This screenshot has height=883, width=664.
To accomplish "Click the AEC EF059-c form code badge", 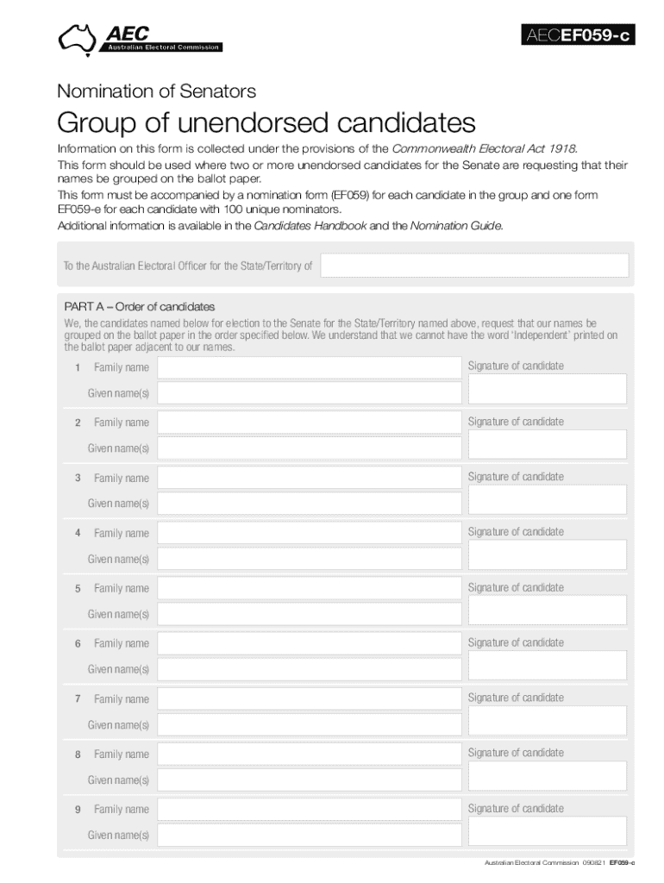I will click(578, 36).
